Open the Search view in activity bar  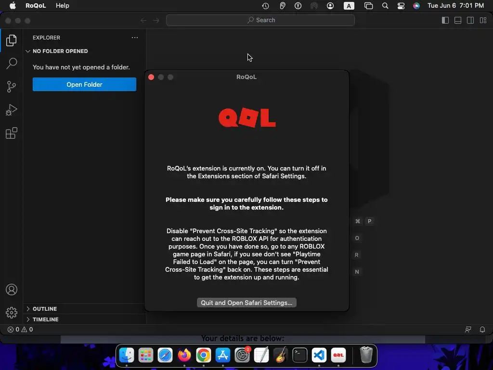click(12, 63)
